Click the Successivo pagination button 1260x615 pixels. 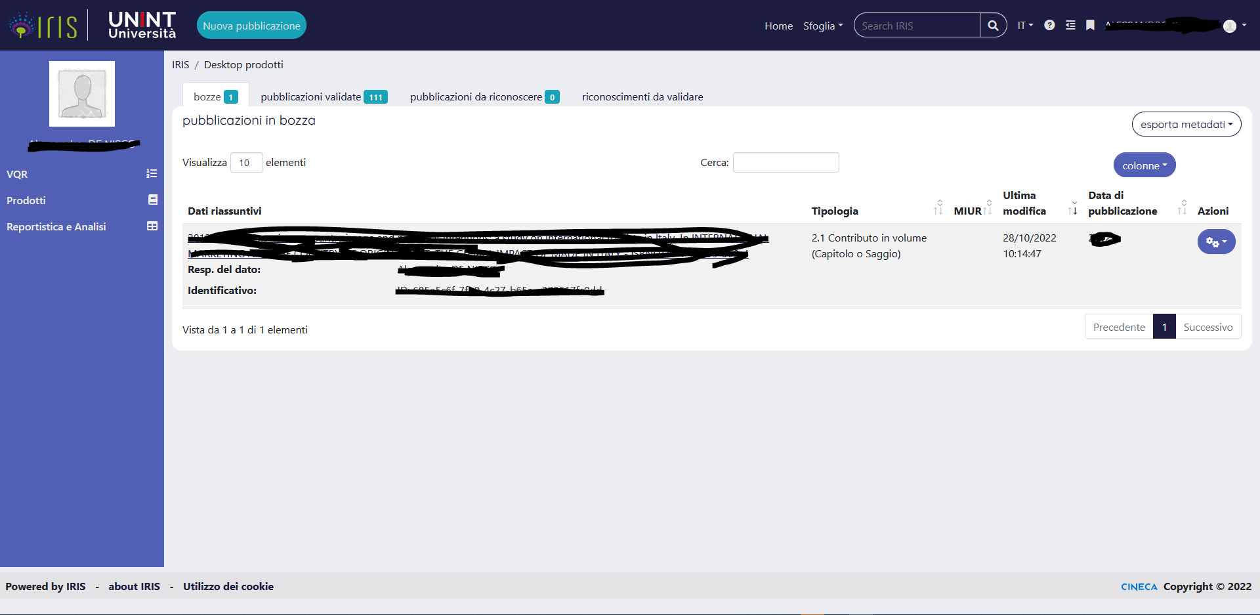coord(1207,327)
